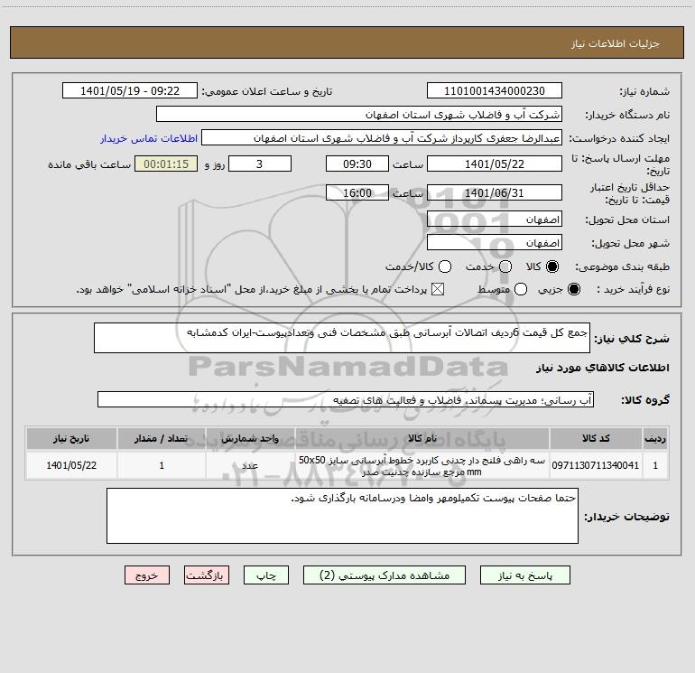Select the کالا/خدمت radio button

pos(445,266)
